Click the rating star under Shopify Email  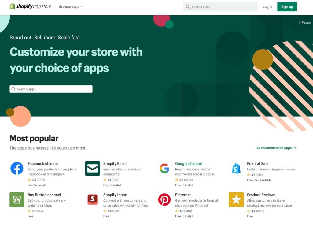click(x=105, y=180)
